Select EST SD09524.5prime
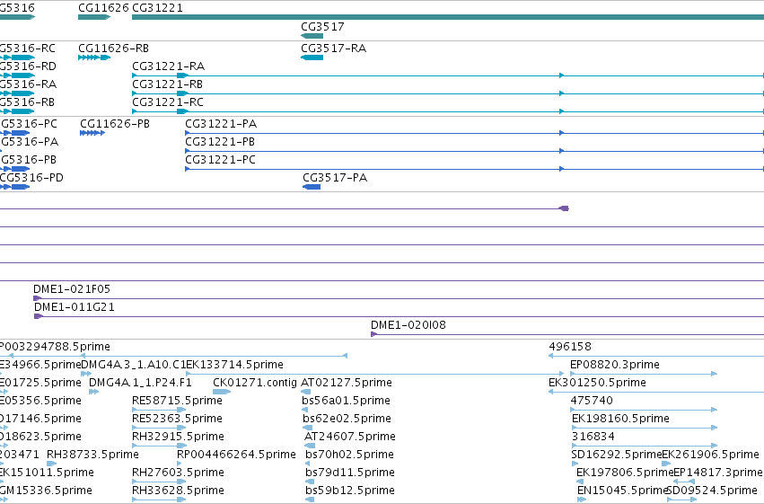The width and height of the screenshot is (764, 504). pyautogui.click(x=712, y=491)
